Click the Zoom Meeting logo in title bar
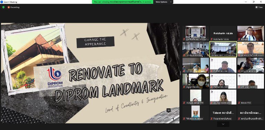 (x=2, y=2)
